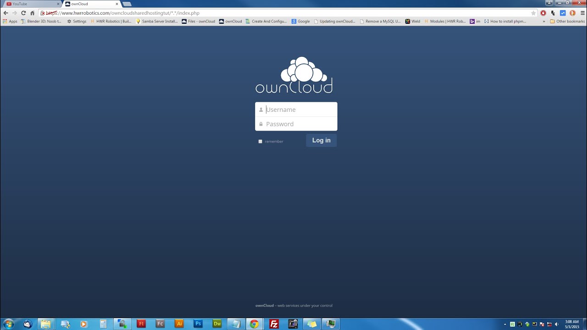Viewport: 587px width, 330px height.
Task: Open the Calculator taskbar icon
Action: point(103,324)
